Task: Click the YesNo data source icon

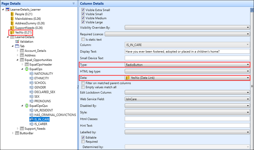Action: 12,32
